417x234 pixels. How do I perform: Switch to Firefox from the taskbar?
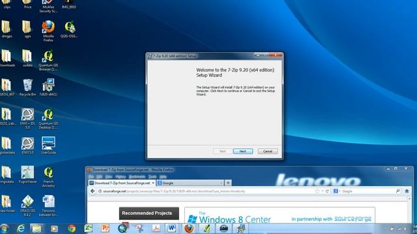tap(188, 228)
